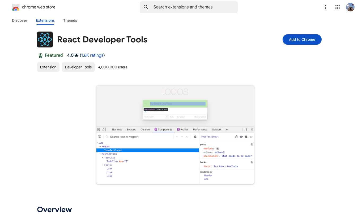Toggle the eye inspect DOM icon
358x215 pixels.
241,137
